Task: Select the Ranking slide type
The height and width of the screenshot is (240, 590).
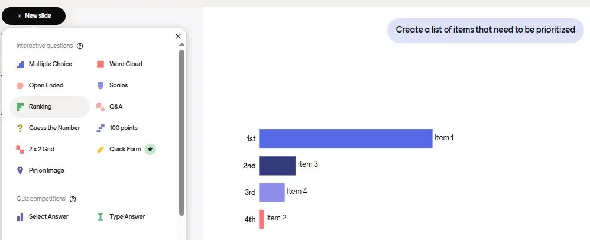Action: pyautogui.click(x=50, y=107)
